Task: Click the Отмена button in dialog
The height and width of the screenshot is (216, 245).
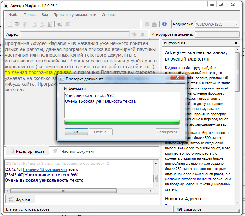Action: pos(101,132)
